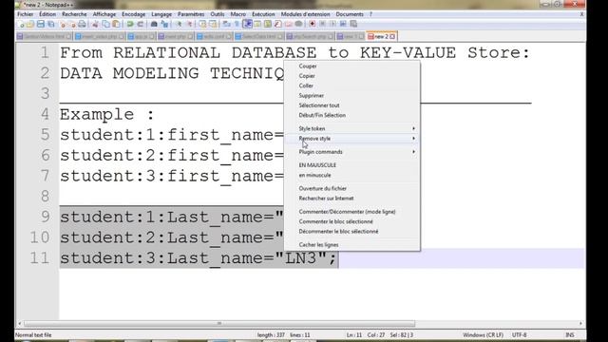Screen dimensions: 608x342
Task: Open the Exécution menu
Action: 263,14
